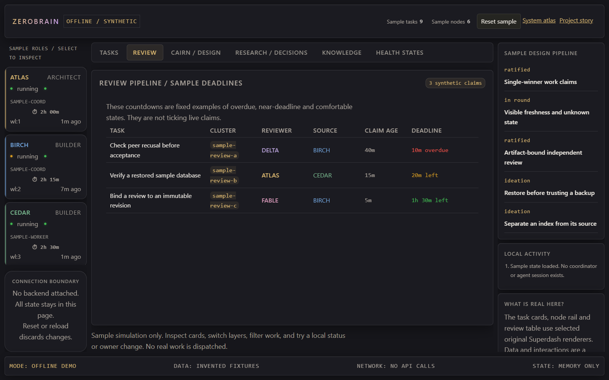Click the stopwatch icon on CEDAR card
This screenshot has width=609, height=380.
pos(35,247)
